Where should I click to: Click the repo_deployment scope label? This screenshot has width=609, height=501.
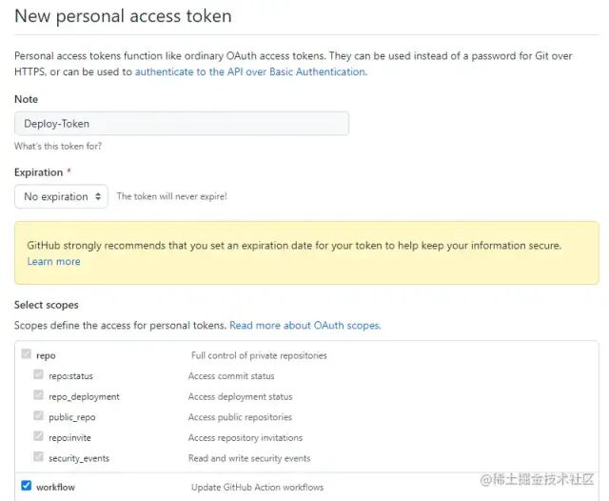[x=84, y=396]
